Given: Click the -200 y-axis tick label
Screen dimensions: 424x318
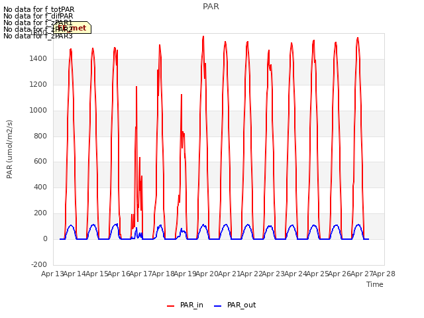Looking at the screenshot, I should coord(39,264).
